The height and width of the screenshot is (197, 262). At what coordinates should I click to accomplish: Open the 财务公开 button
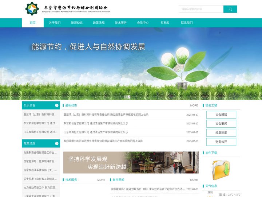click(x=221, y=142)
